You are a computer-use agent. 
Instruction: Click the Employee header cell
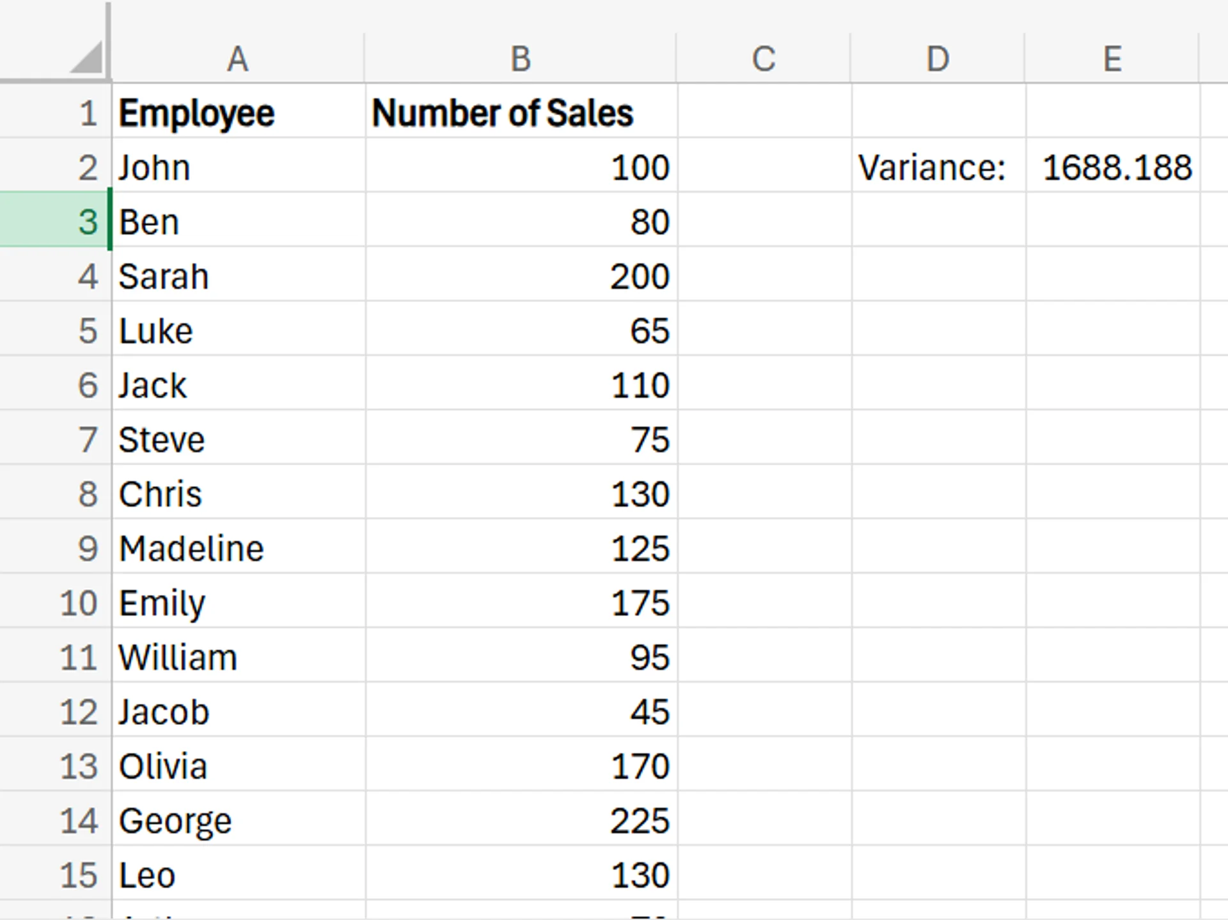[237, 113]
